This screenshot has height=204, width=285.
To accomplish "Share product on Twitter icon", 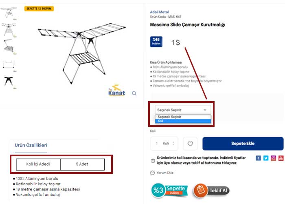I will [x=266, y=158].
